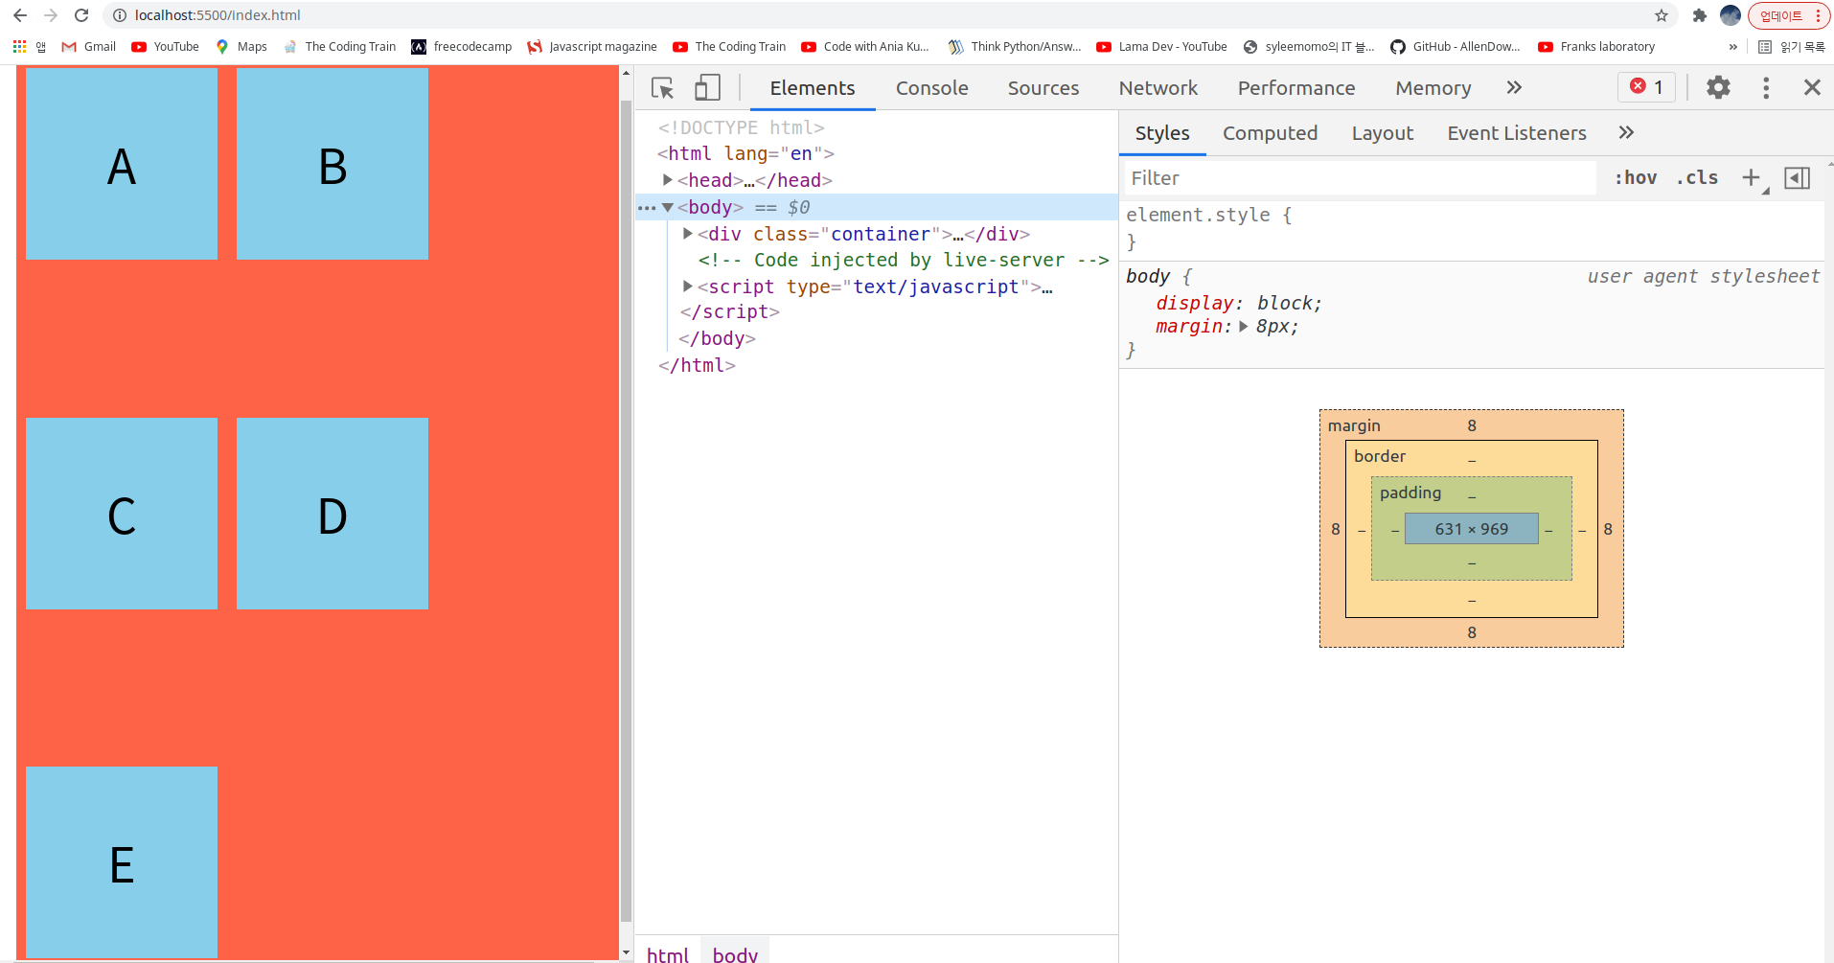The width and height of the screenshot is (1834, 963).
Task: Select the Layout sub-tab
Action: click(1382, 133)
